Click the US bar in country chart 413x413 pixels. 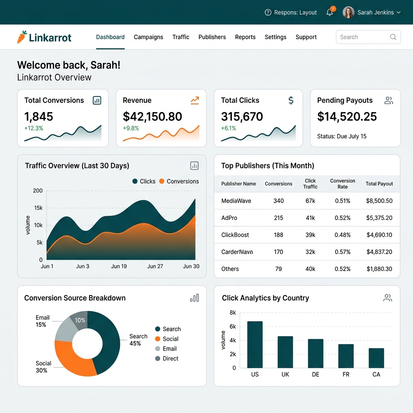tap(255, 344)
